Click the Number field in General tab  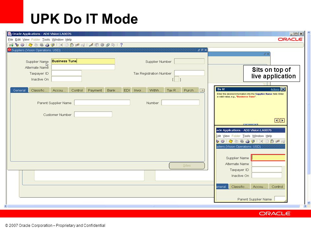point(180,103)
